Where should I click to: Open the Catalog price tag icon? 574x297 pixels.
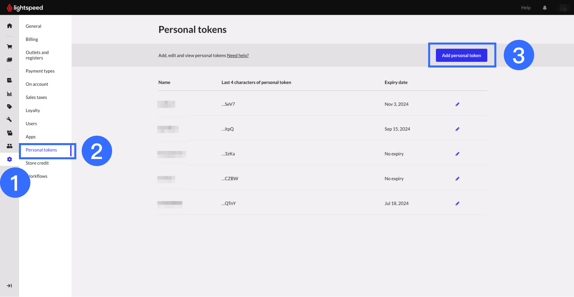(9, 107)
